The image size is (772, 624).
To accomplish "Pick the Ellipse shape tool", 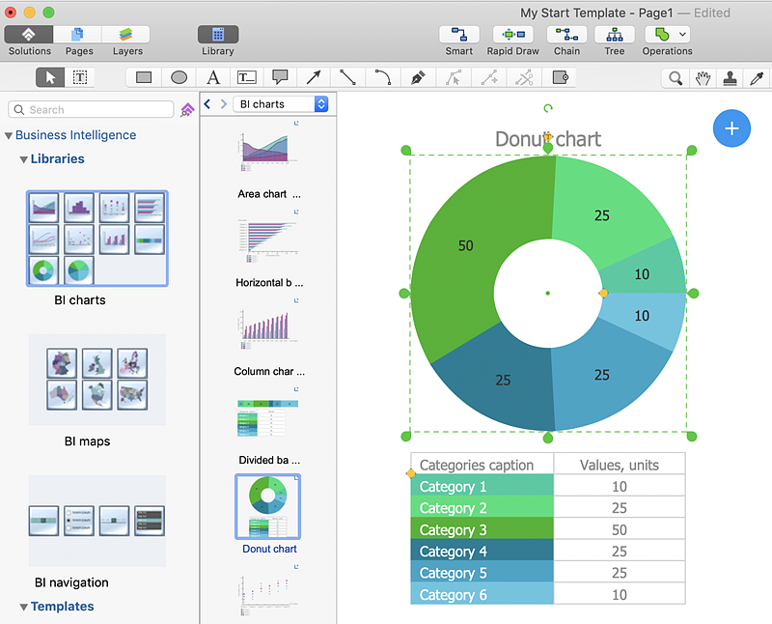I will coord(179,77).
